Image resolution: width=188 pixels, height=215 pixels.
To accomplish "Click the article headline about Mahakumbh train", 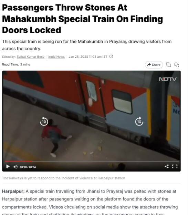I will 82,19.
